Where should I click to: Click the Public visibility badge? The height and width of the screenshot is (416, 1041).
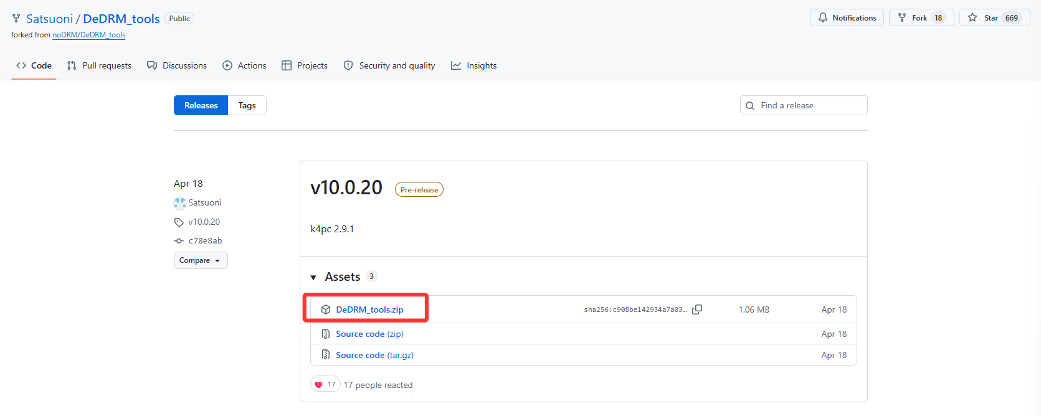tap(179, 19)
